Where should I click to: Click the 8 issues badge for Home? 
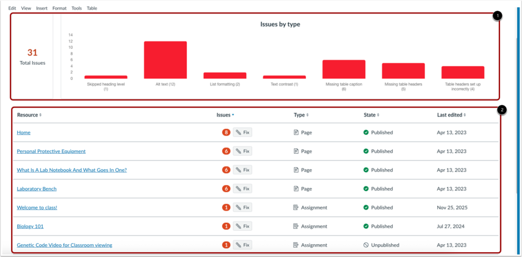click(x=227, y=132)
